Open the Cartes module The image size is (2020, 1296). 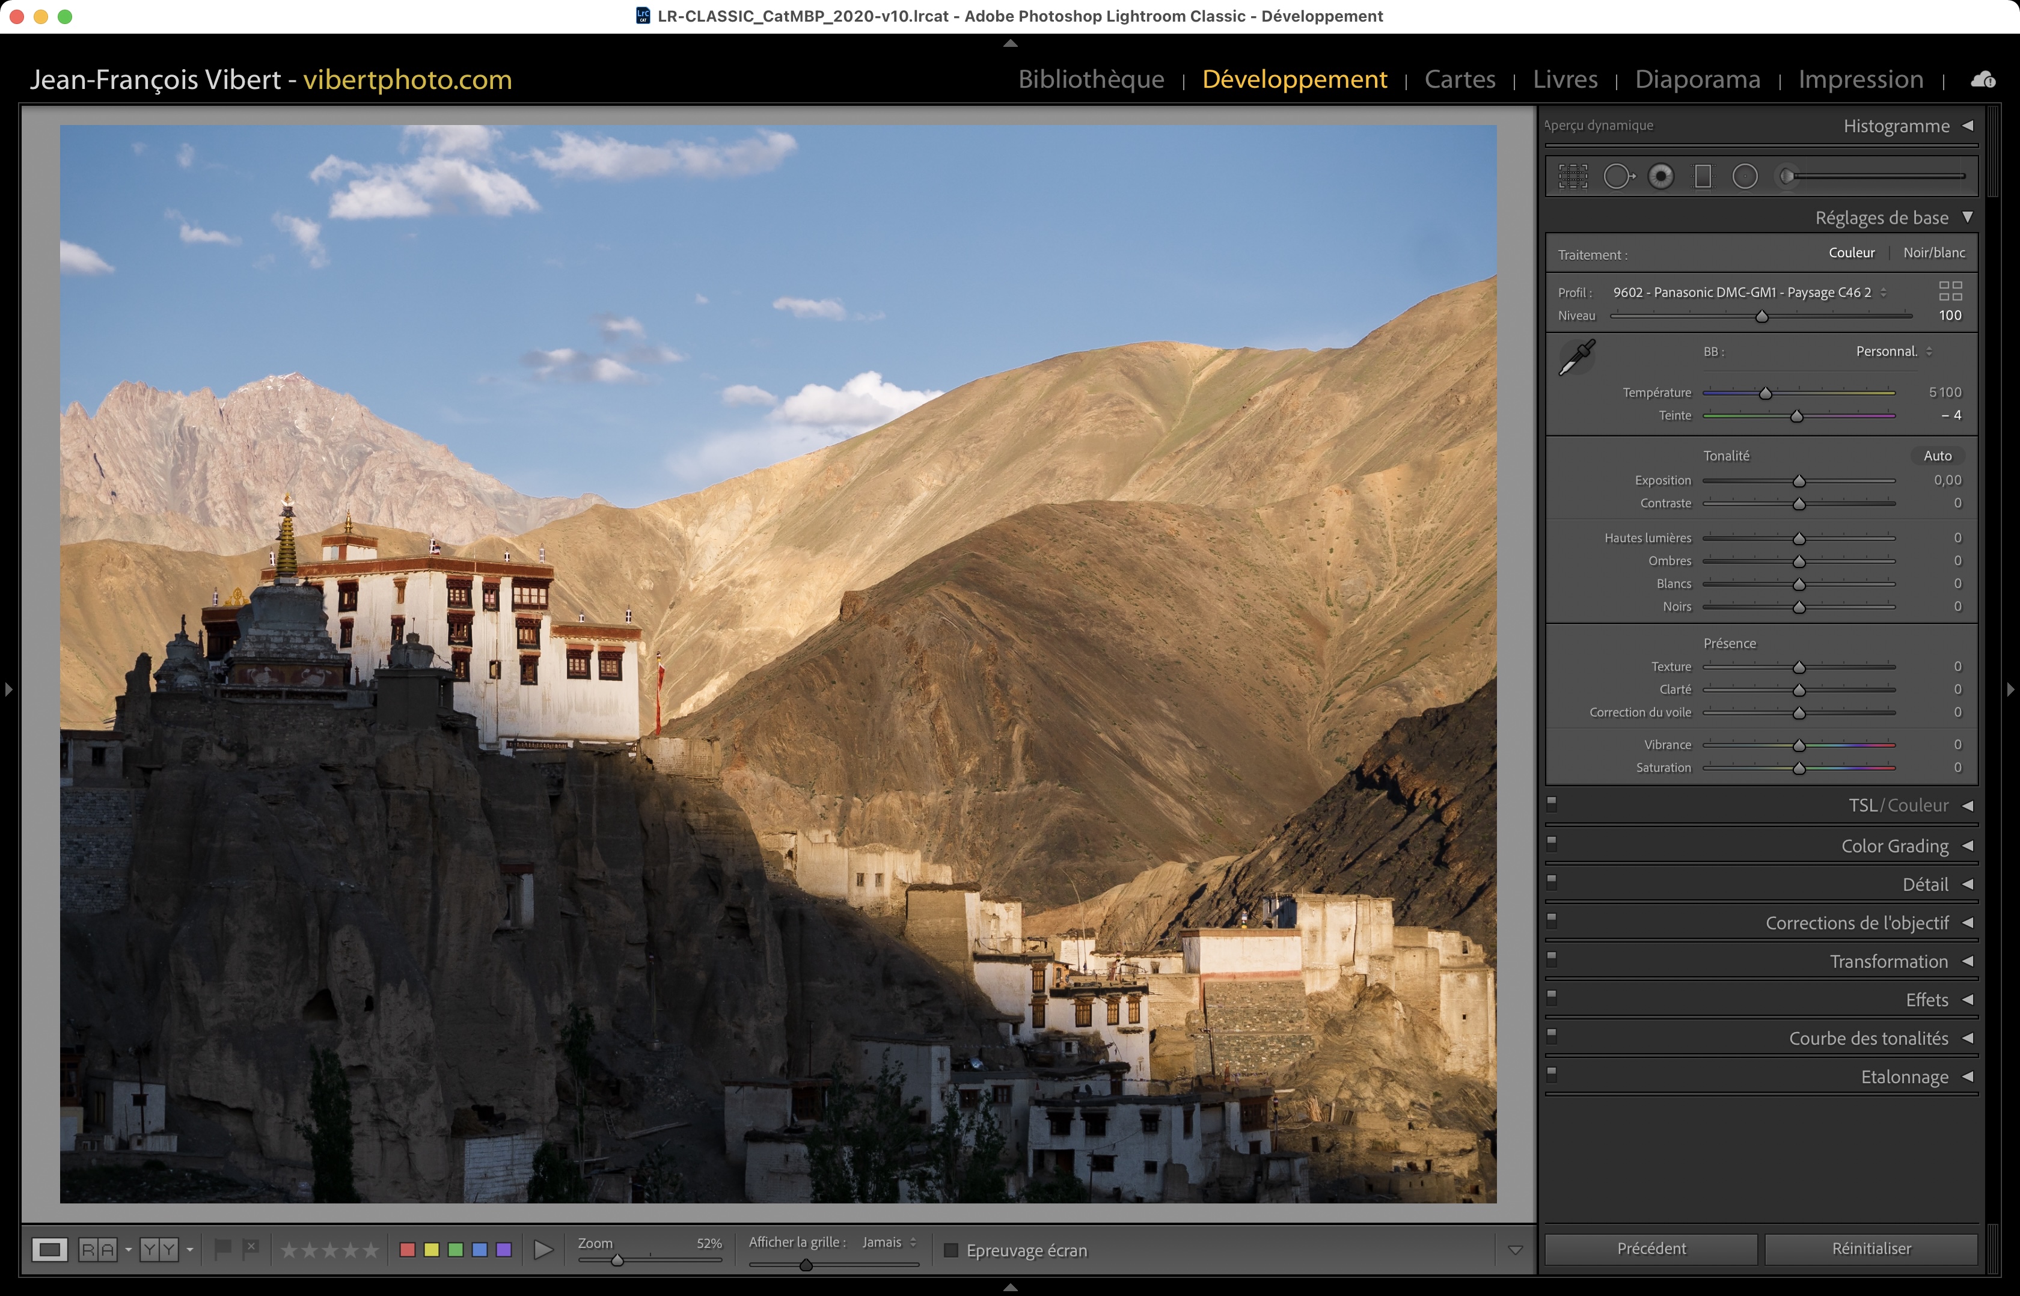1460,80
